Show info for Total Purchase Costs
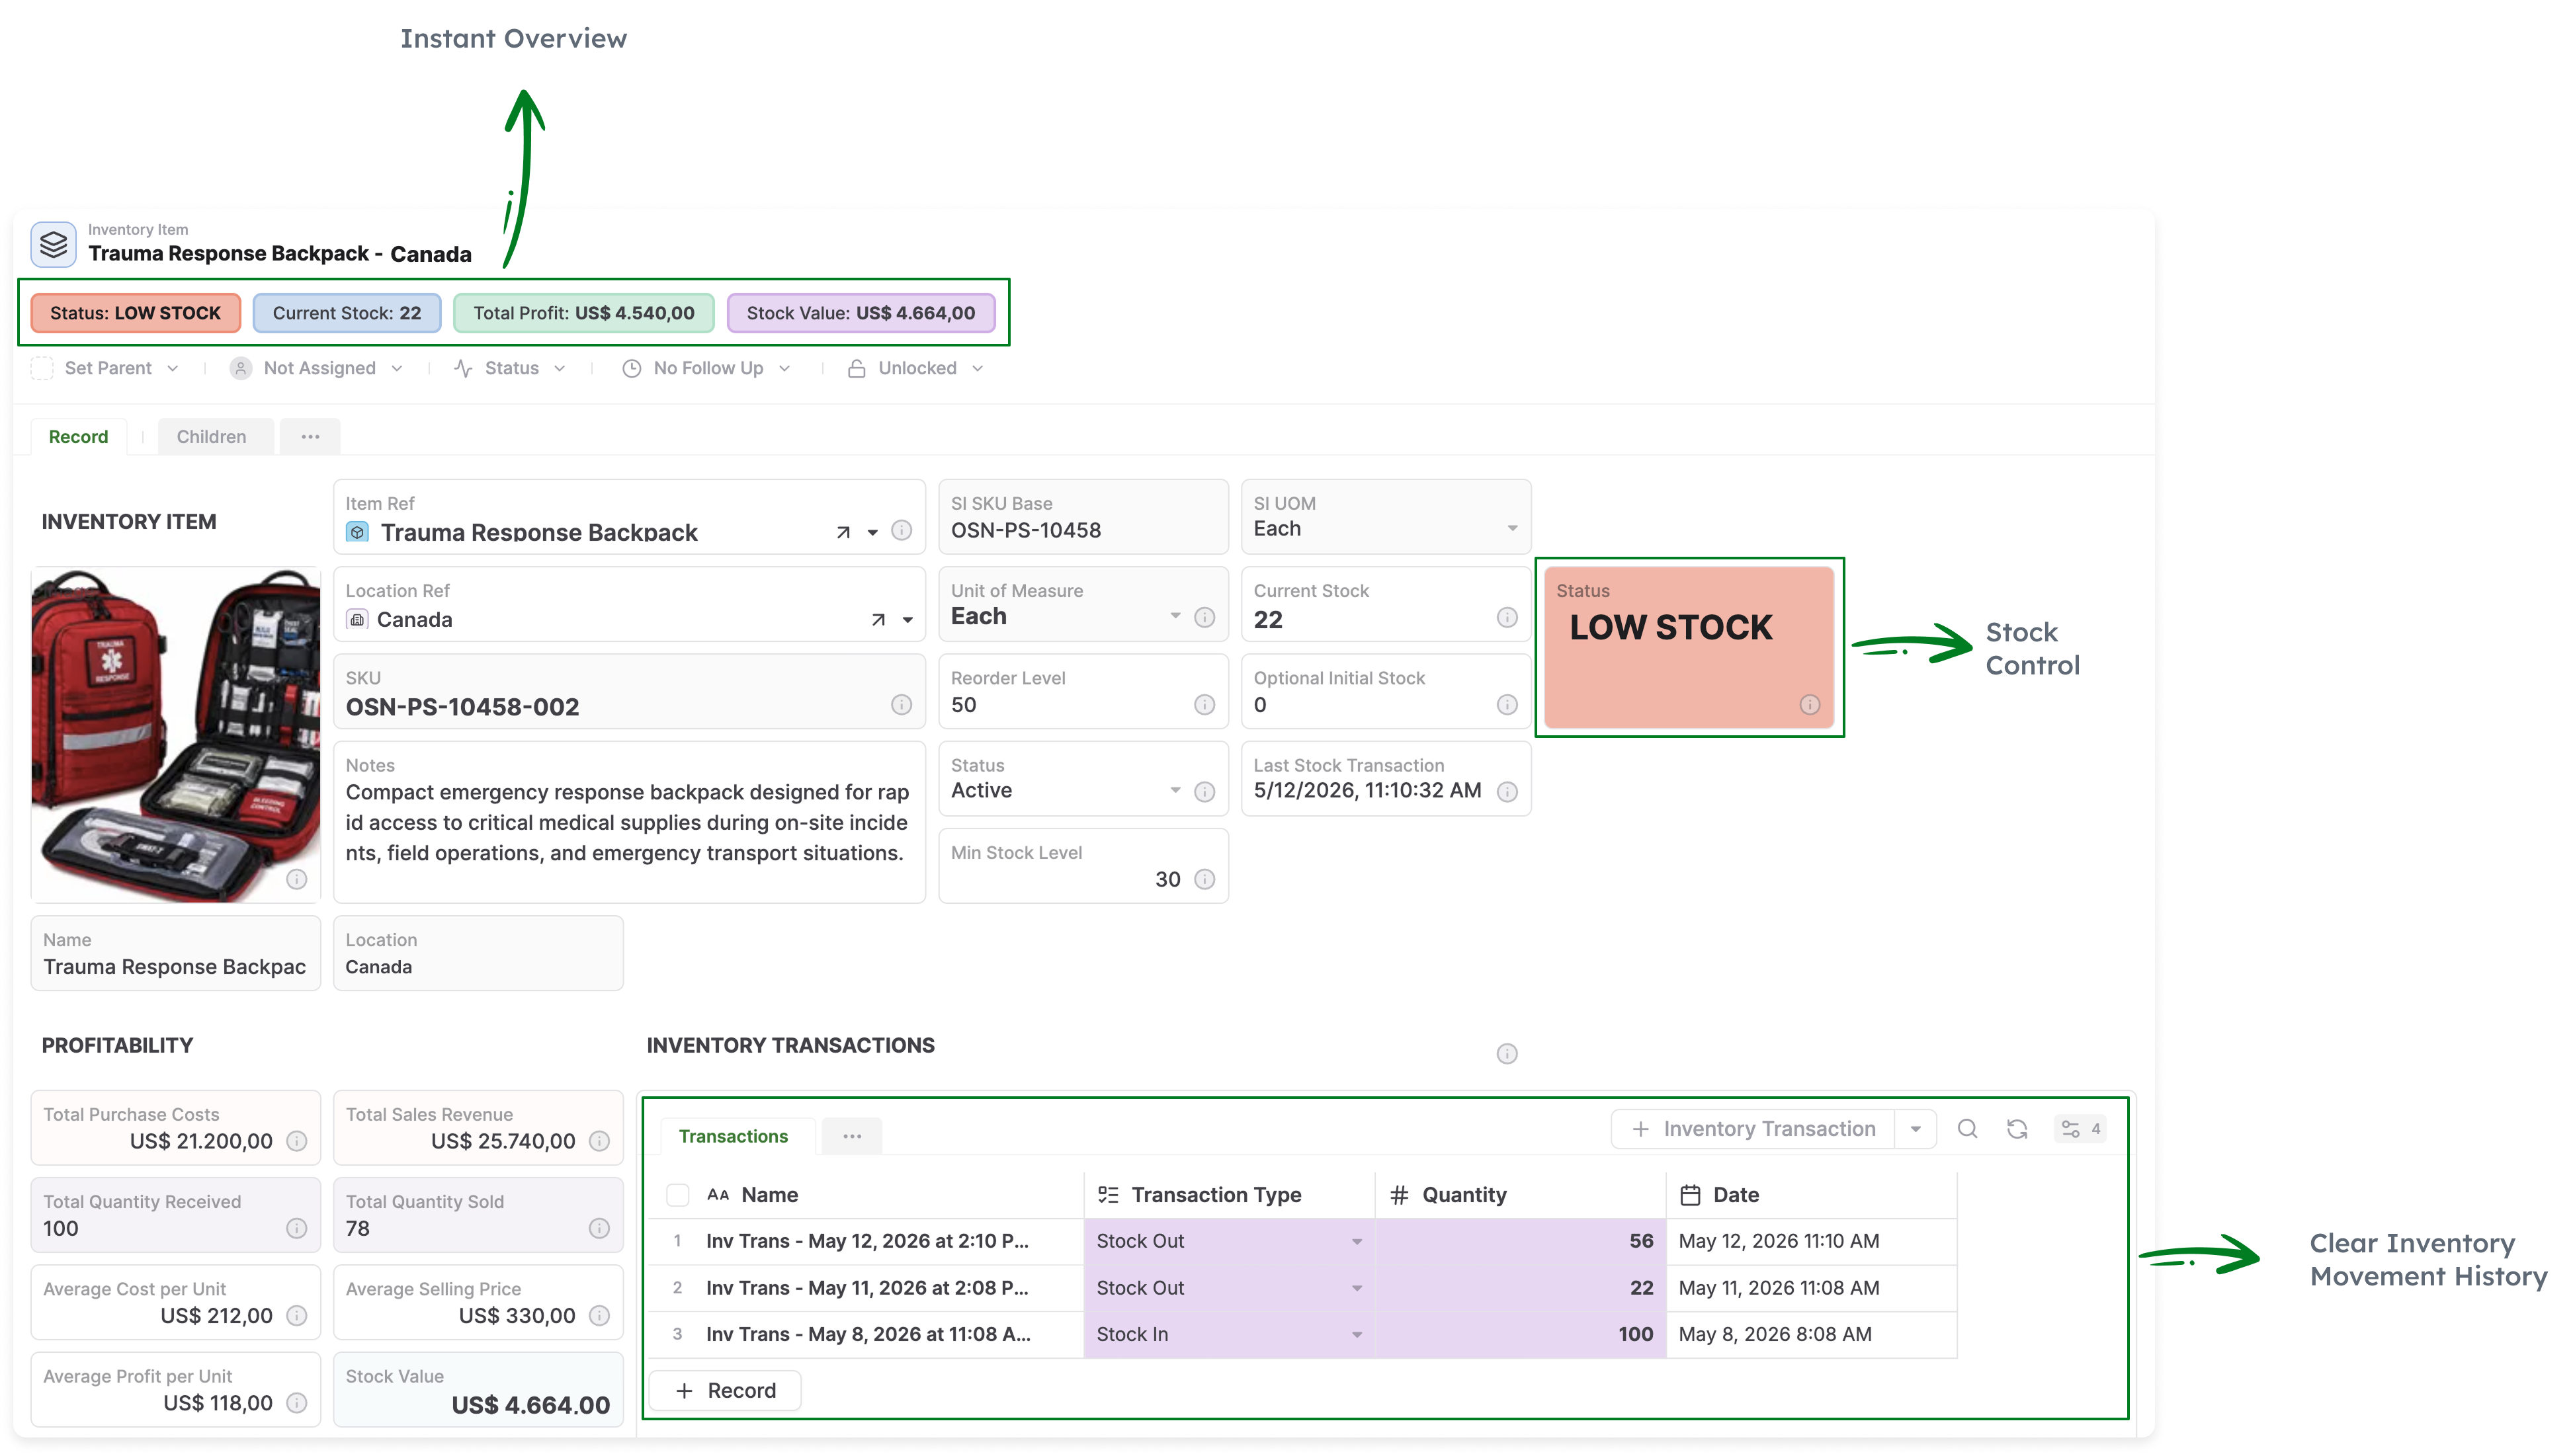Viewport: 2573px width, 1456px height. point(296,1141)
